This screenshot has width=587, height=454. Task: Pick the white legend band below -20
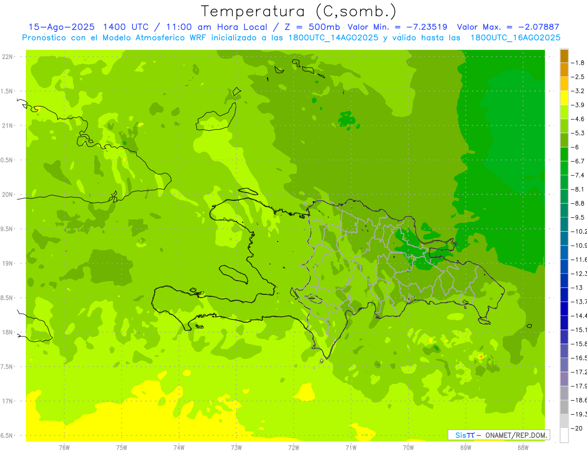point(564,435)
